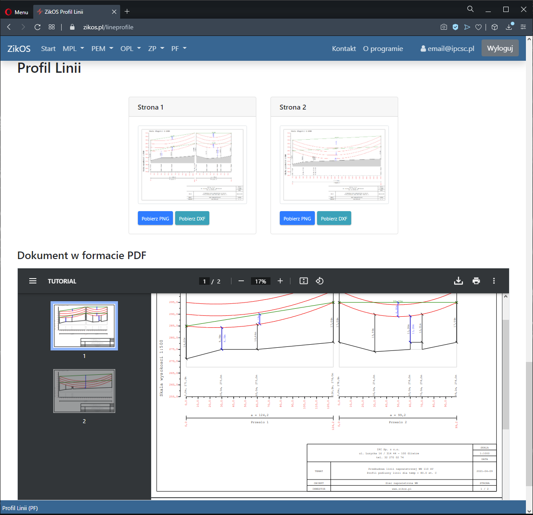The height and width of the screenshot is (515, 533).
Task: Zoom out the PDF with minus icon
Action: [x=241, y=281]
